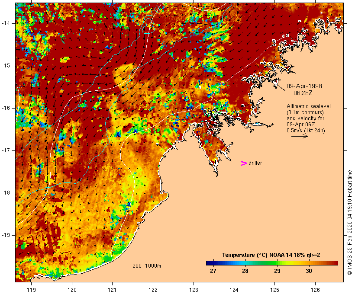The height and width of the screenshot is (294, 355).
Task: Click the velocity scale reference arrow
Action: click(x=300, y=136)
